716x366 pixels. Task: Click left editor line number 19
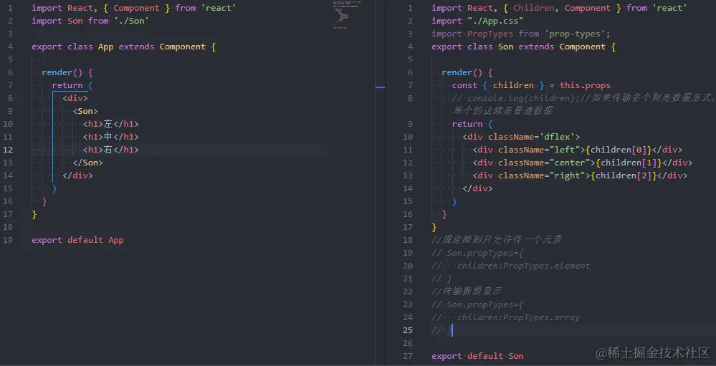point(7,240)
